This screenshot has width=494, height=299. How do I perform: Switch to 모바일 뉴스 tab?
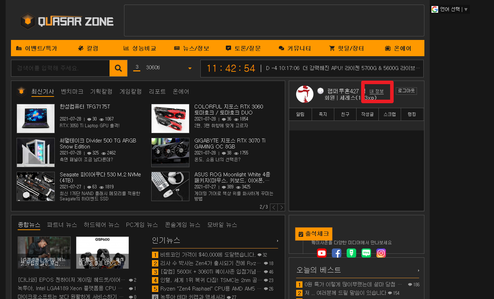tap(222, 225)
